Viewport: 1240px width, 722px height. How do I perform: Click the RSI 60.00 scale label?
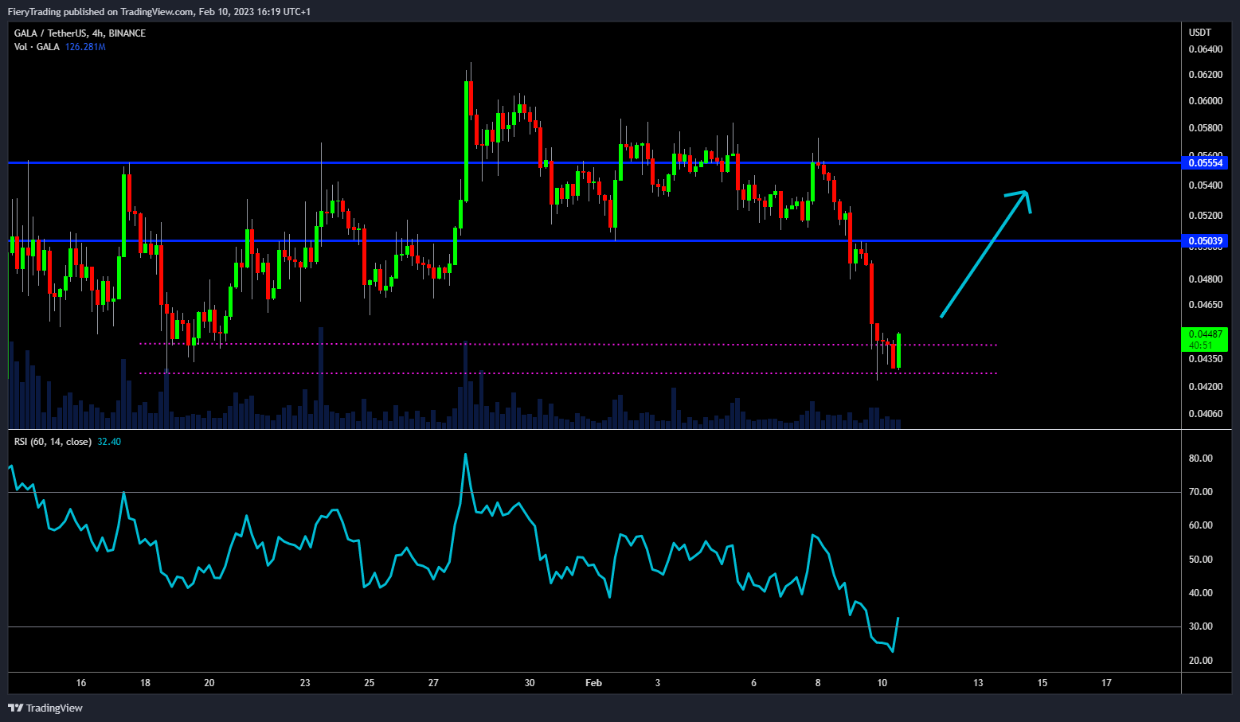1201,525
